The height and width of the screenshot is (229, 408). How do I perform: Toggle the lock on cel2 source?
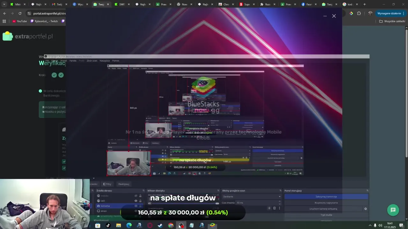[140, 201]
